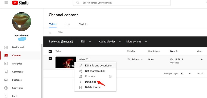207x98 pixels.
Task: Click the Views column header
Action: 199,51
